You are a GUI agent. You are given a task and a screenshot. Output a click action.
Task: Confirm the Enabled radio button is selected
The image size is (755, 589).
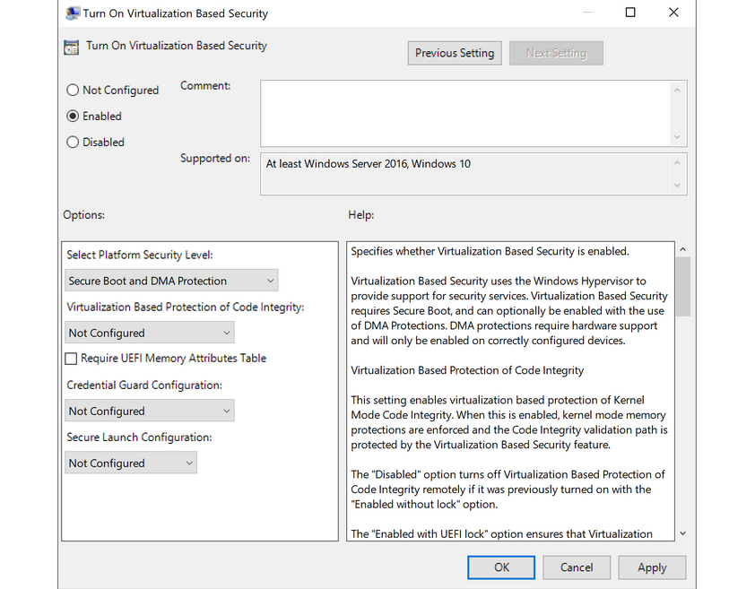(x=73, y=116)
